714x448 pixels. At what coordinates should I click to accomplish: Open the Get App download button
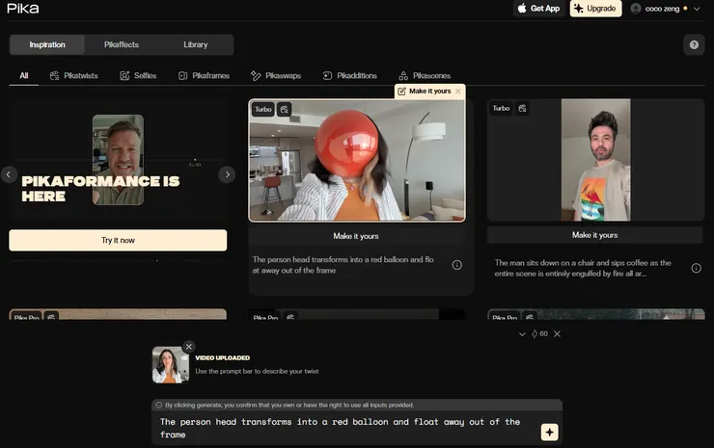[539, 8]
